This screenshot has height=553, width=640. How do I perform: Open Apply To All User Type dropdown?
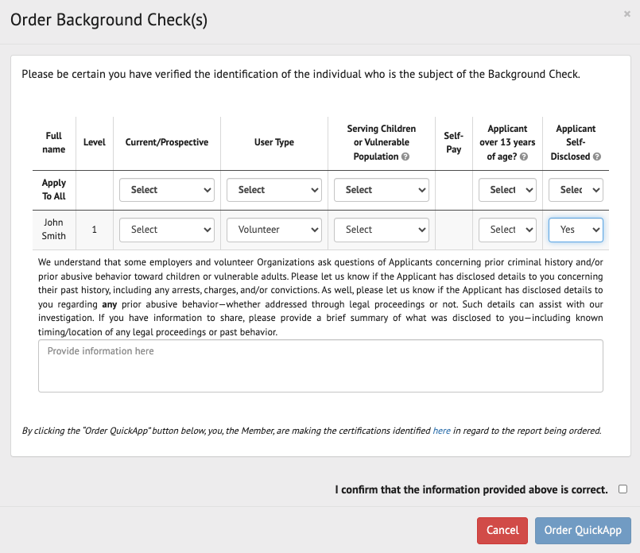click(x=274, y=190)
